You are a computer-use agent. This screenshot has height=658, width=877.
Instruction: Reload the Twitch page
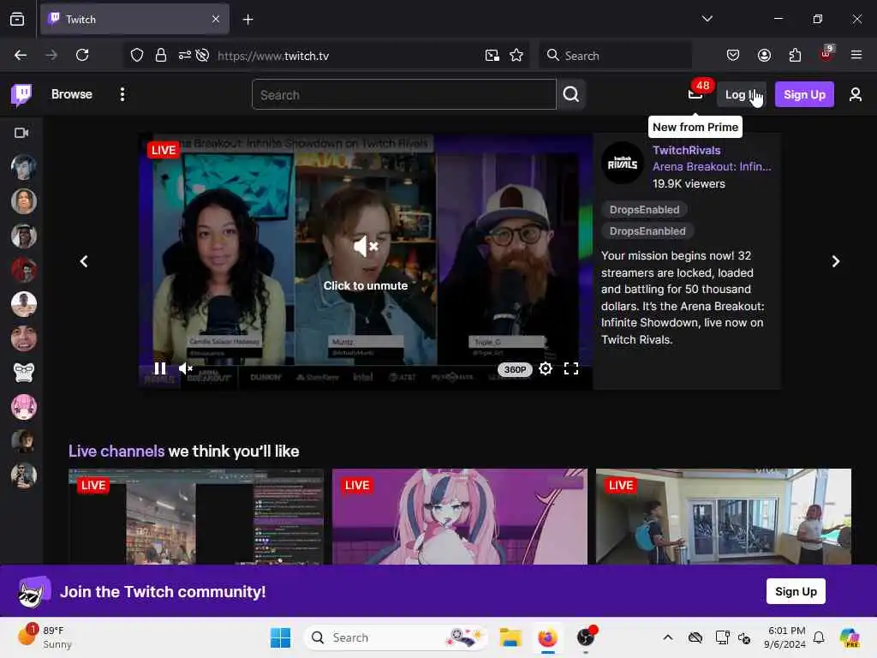click(82, 55)
